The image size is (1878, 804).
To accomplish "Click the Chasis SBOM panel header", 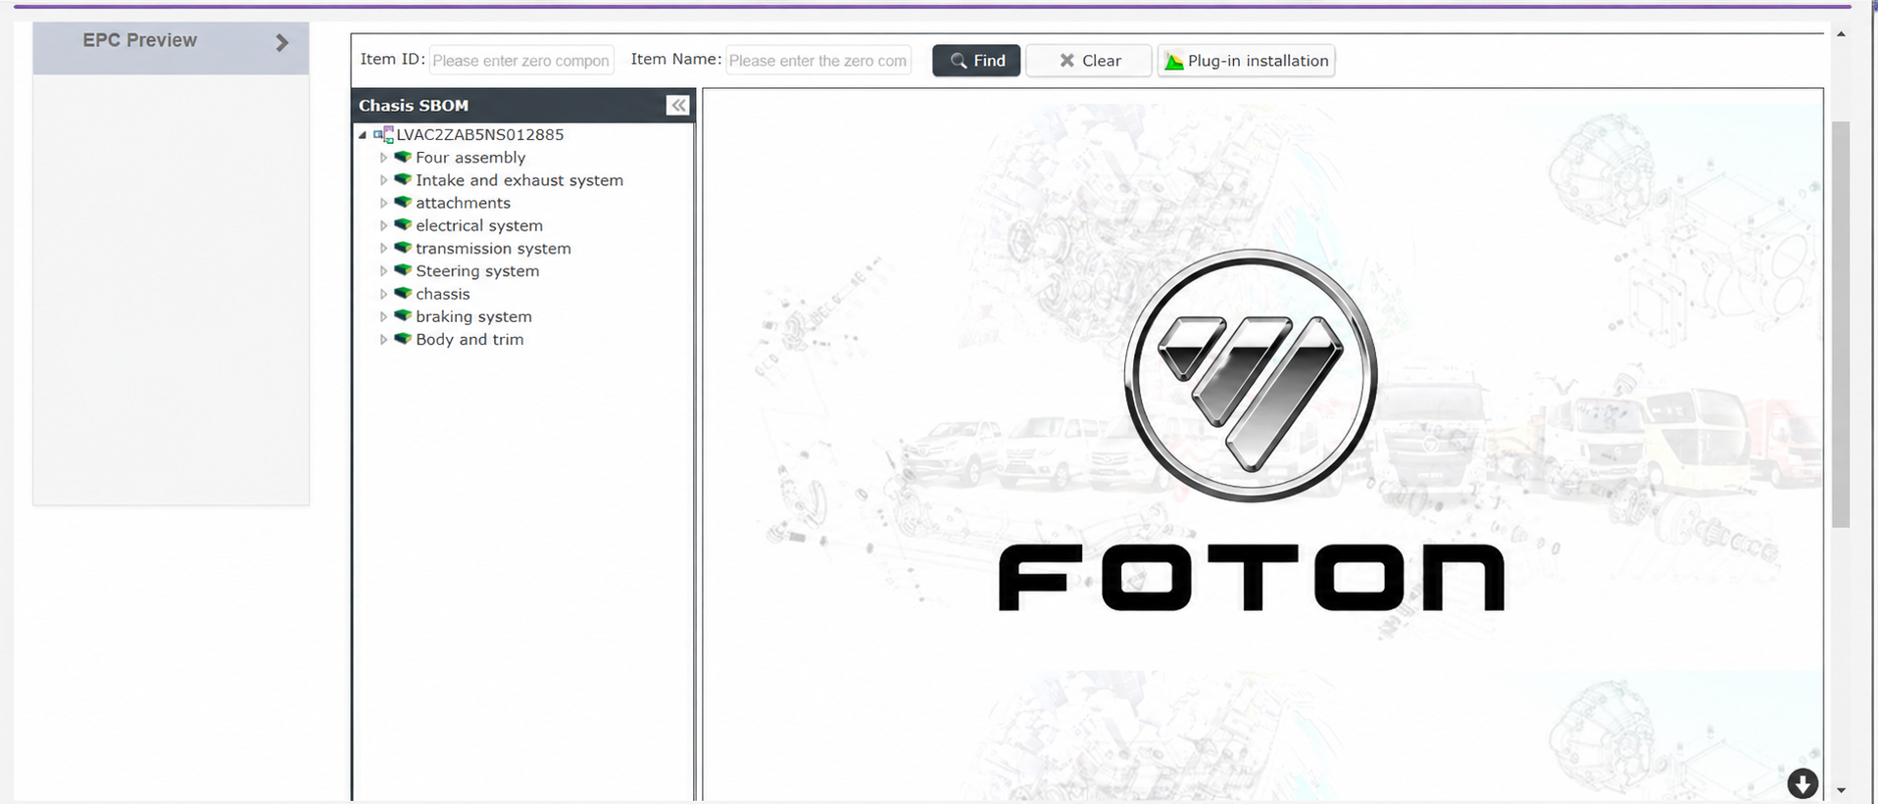I will pos(523,106).
